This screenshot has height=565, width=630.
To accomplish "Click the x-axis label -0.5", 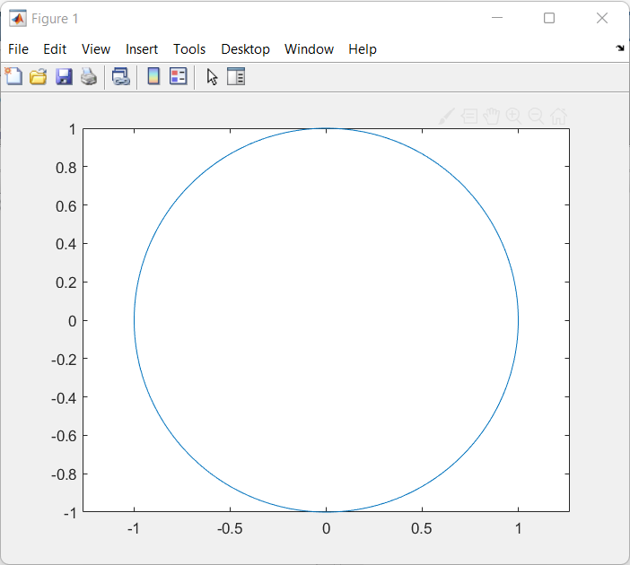I will 230,528.
